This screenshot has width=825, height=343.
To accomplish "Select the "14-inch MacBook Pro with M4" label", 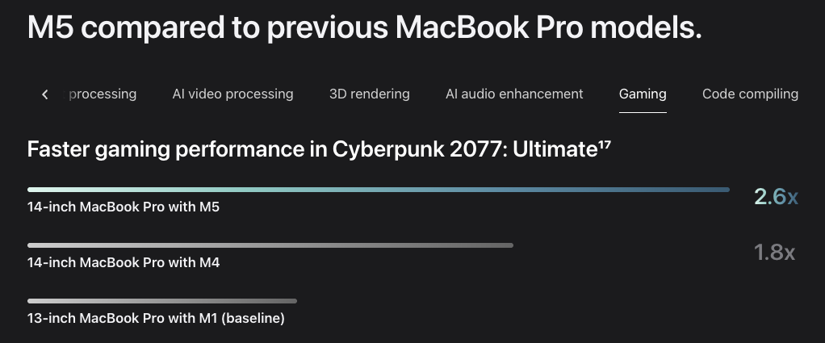I will 124,262.
